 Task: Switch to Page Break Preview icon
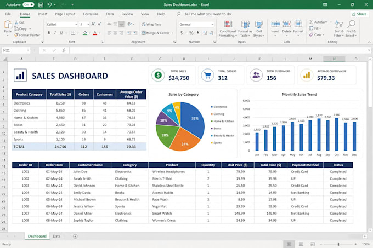313,244
